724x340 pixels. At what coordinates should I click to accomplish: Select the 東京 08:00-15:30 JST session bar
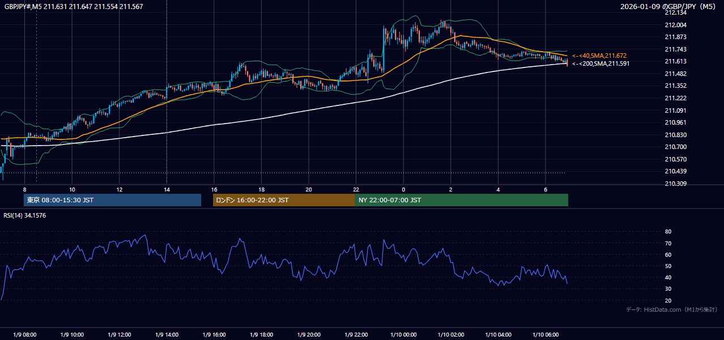(113, 200)
